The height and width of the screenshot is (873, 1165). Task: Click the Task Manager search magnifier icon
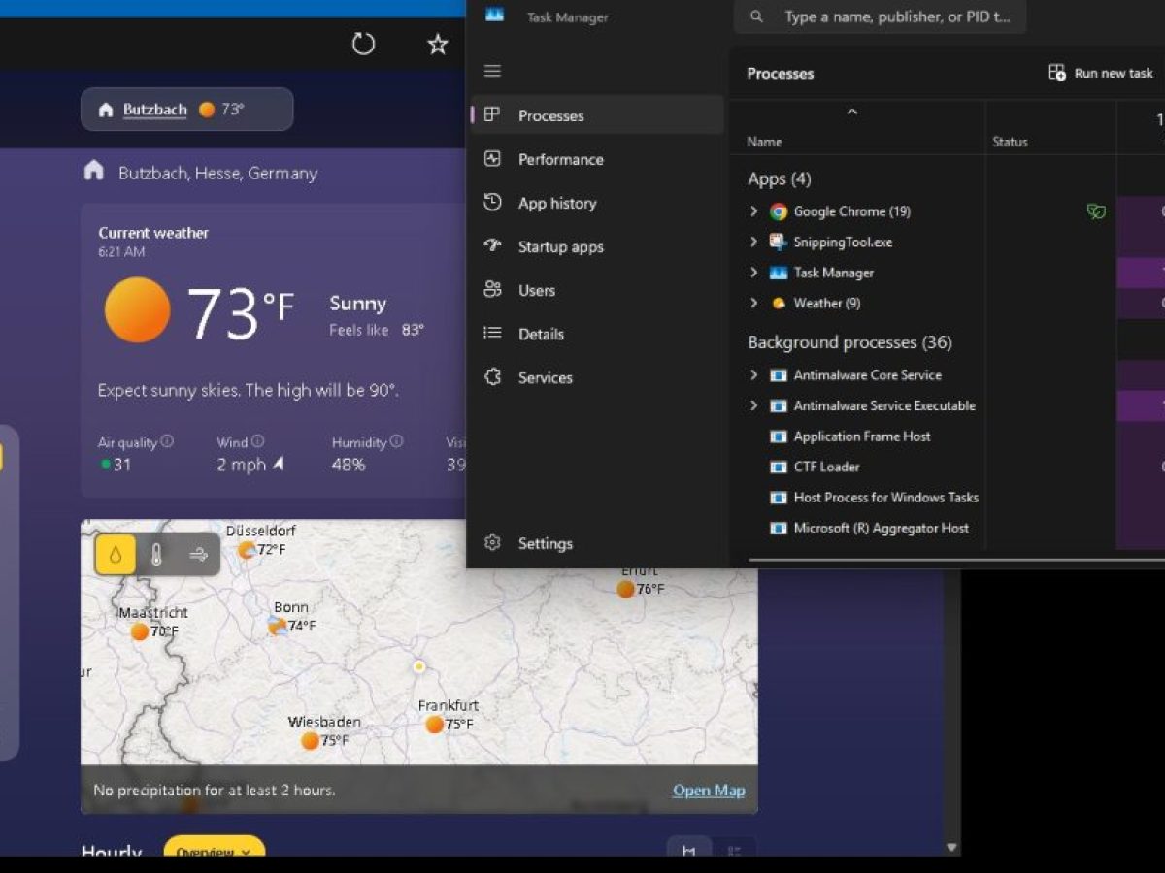[757, 16]
